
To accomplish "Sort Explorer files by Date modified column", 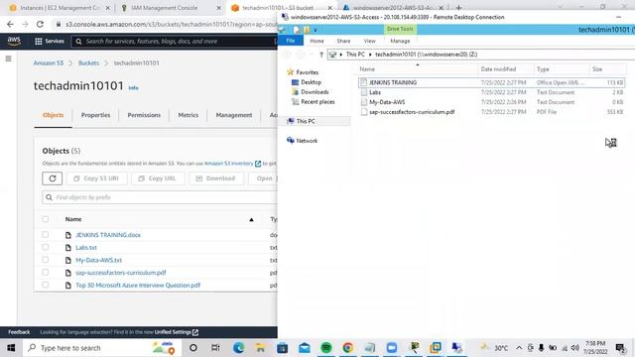I will 498,69.
